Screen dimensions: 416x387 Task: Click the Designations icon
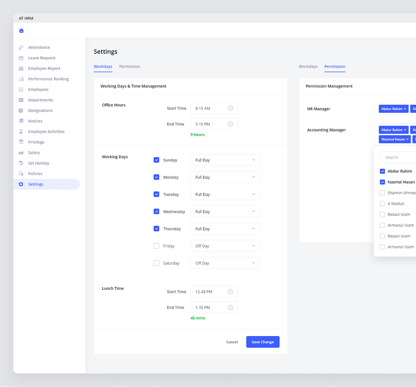(x=21, y=111)
